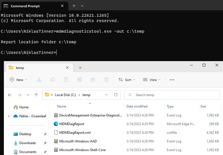Expand the recent locations chevron by navigation arrows
The height and width of the screenshot is (155, 223).
click(28, 95)
